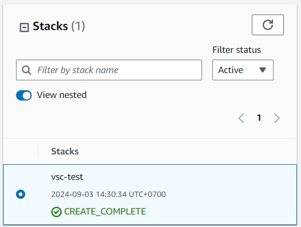Click the View nested label
This screenshot has width=301, height=227.
tap(62, 95)
